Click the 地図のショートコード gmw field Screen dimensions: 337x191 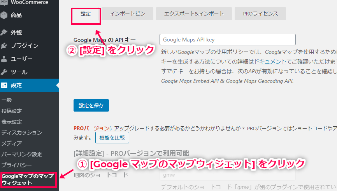(x=227, y=176)
